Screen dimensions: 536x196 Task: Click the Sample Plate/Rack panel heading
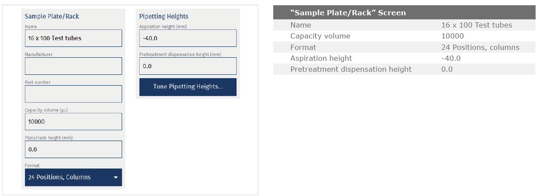point(52,17)
